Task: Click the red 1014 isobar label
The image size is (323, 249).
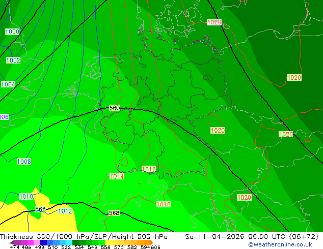Action: click(x=117, y=176)
